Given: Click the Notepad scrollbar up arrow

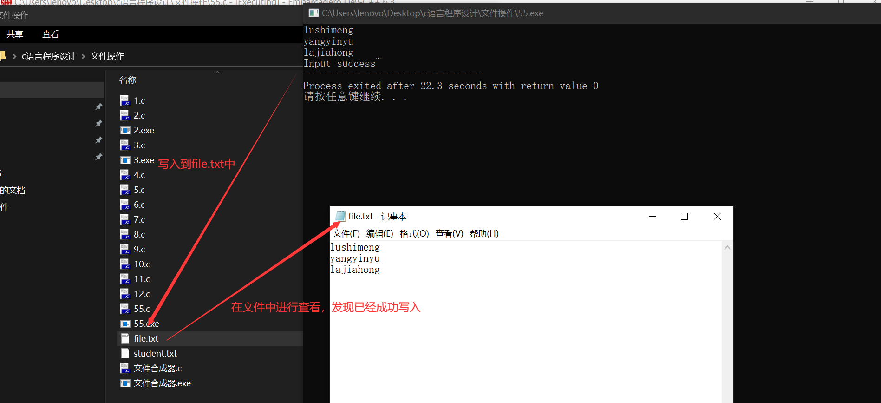Looking at the screenshot, I should point(727,247).
